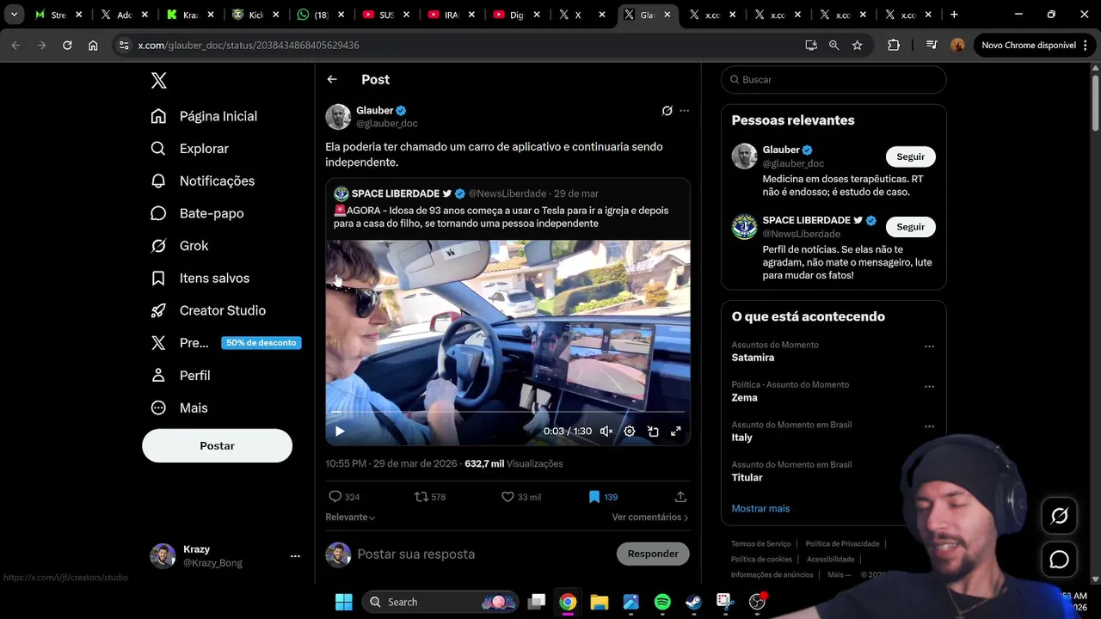Open File Explorer from taskbar

click(x=600, y=602)
